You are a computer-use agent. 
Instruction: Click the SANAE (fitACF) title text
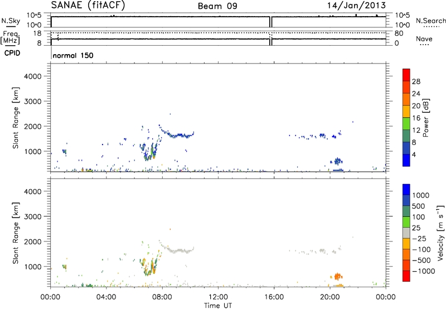88,5
